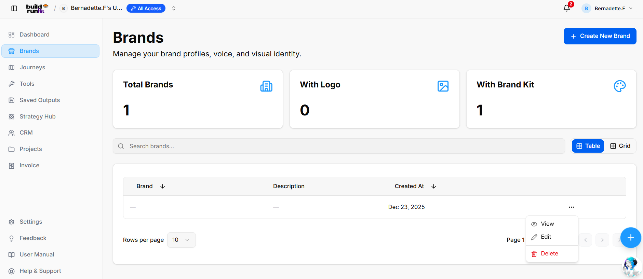
Task: Click the Dec 23, 2025 date cell
Action: coord(406,207)
